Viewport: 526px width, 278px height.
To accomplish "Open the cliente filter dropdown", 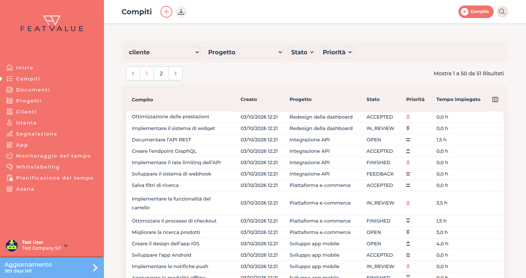I will pyautogui.click(x=163, y=52).
